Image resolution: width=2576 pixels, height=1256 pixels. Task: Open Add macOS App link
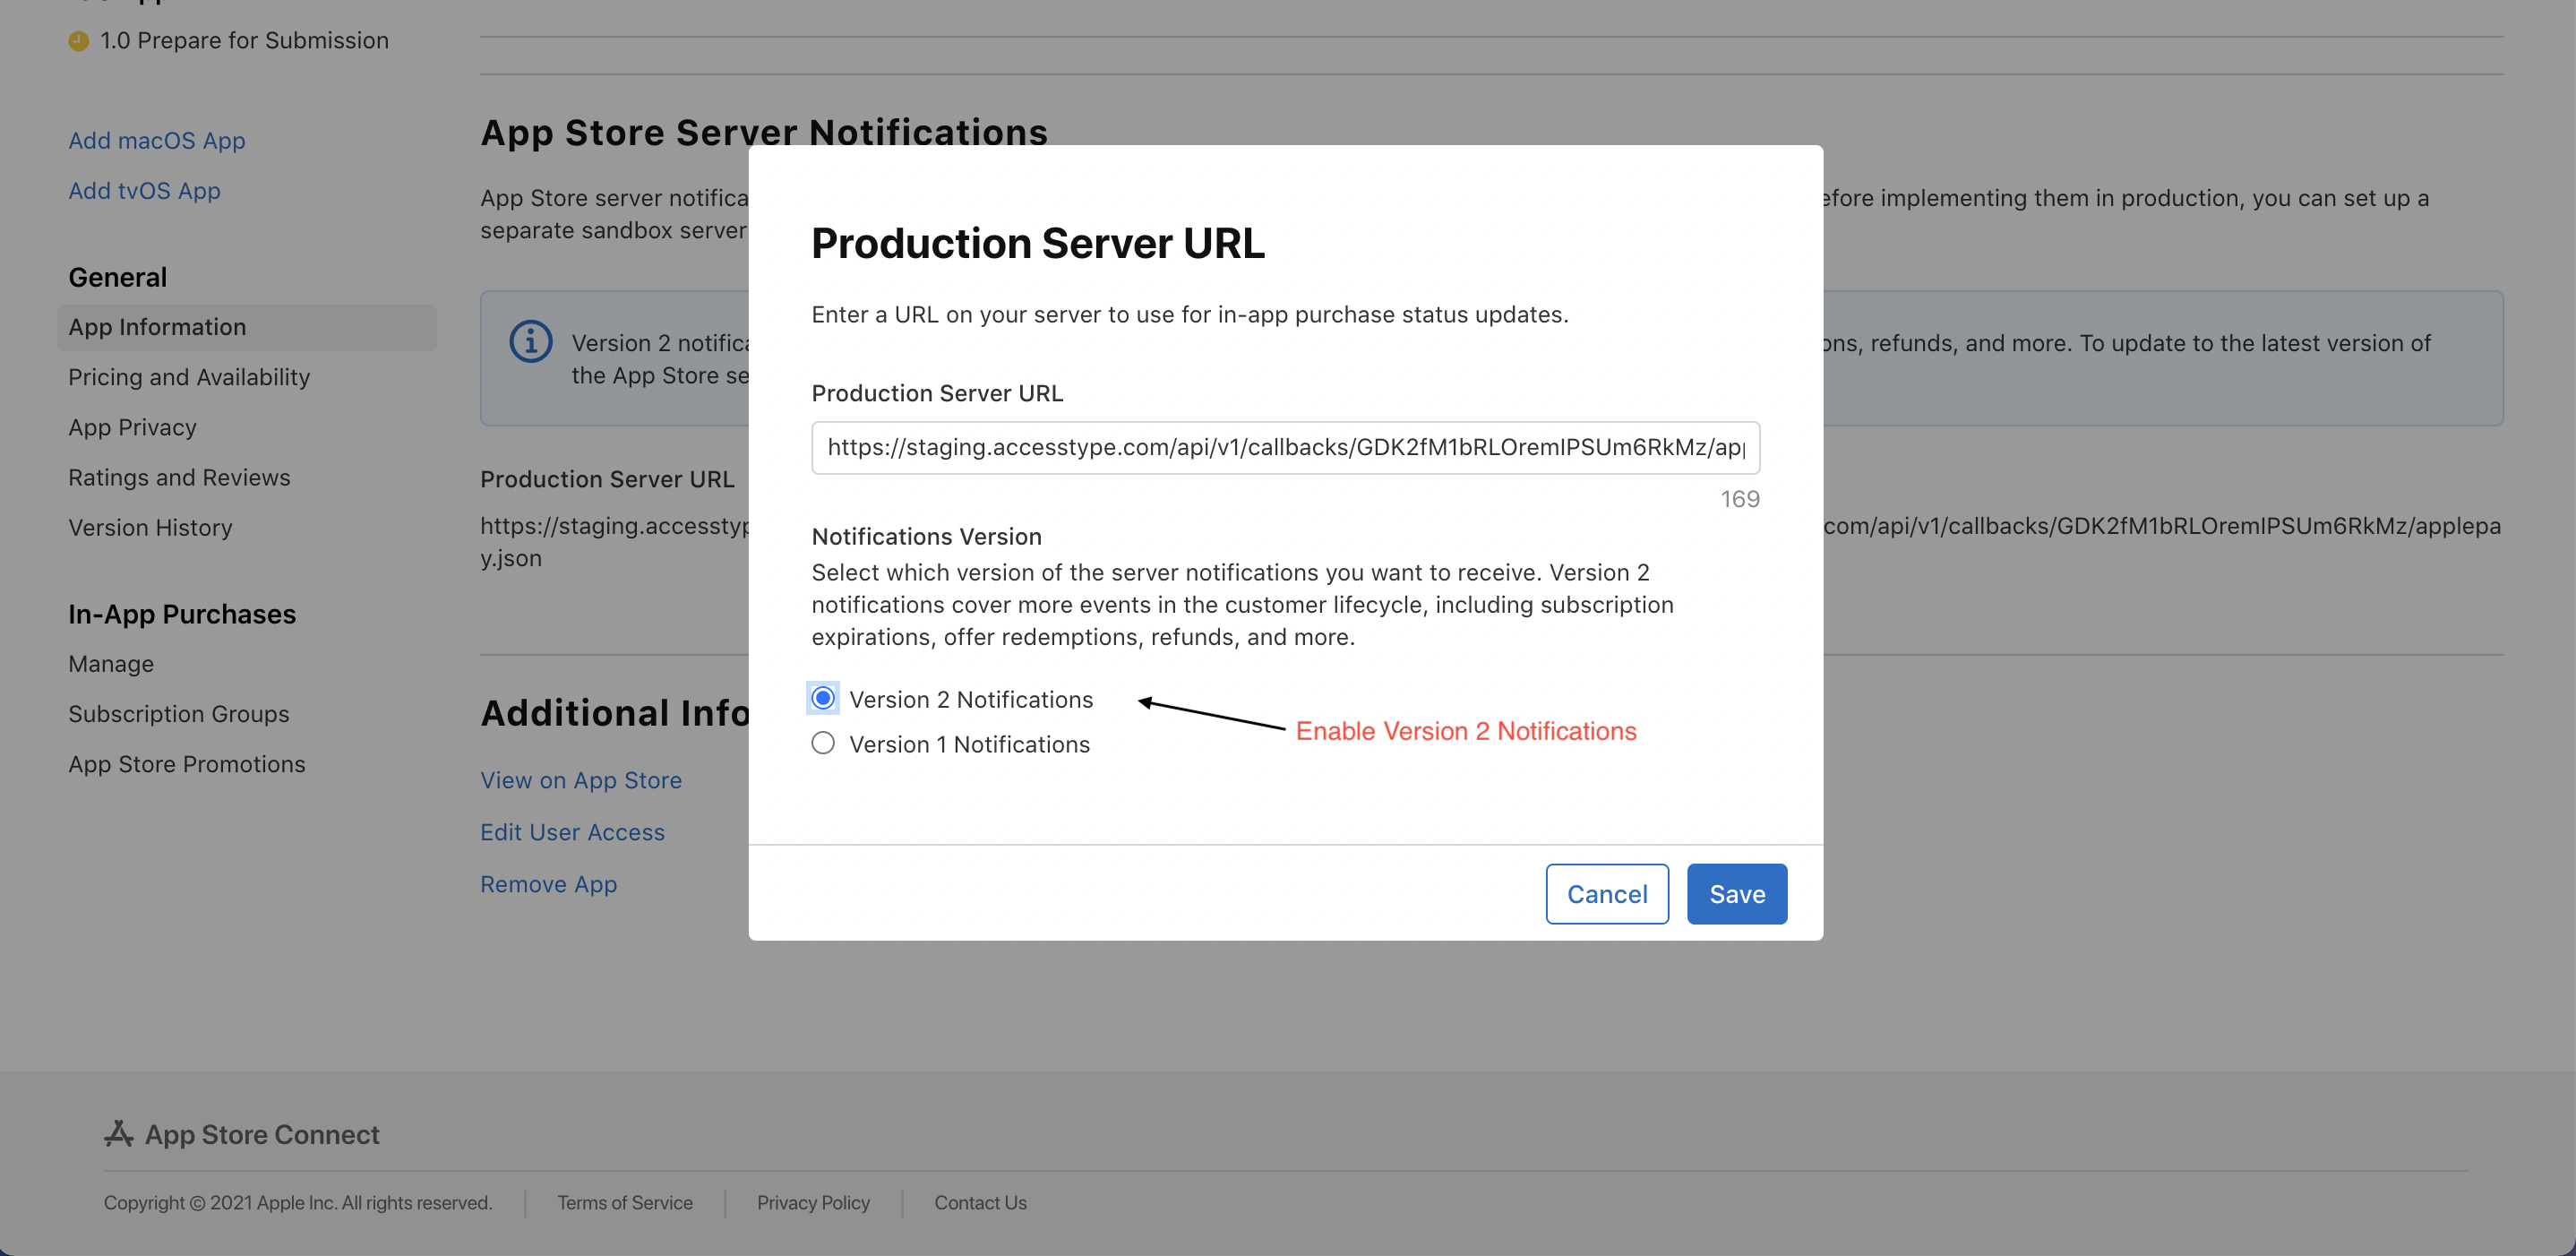click(157, 140)
